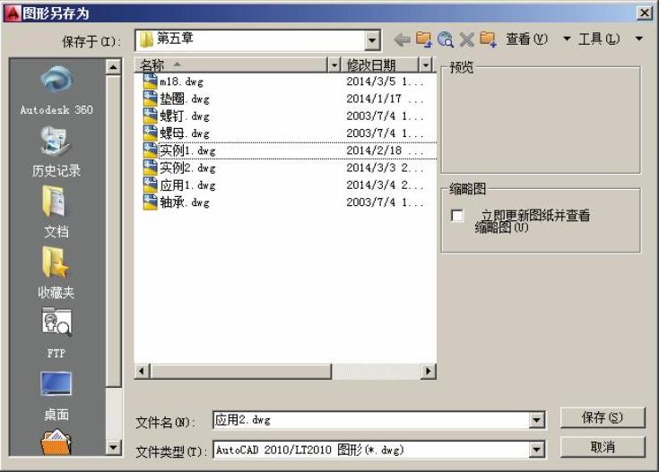The width and height of the screenshot is (659, 472).
Task: Open Autodesk 360 location in sidebar
Action: 57,90
